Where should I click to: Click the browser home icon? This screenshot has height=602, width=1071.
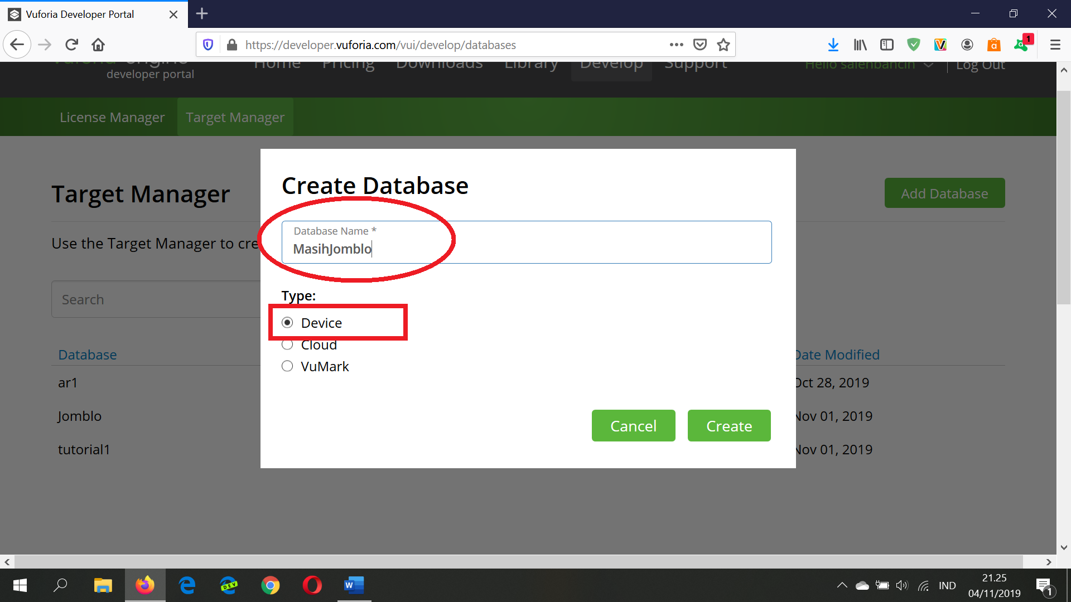point(98,45)
